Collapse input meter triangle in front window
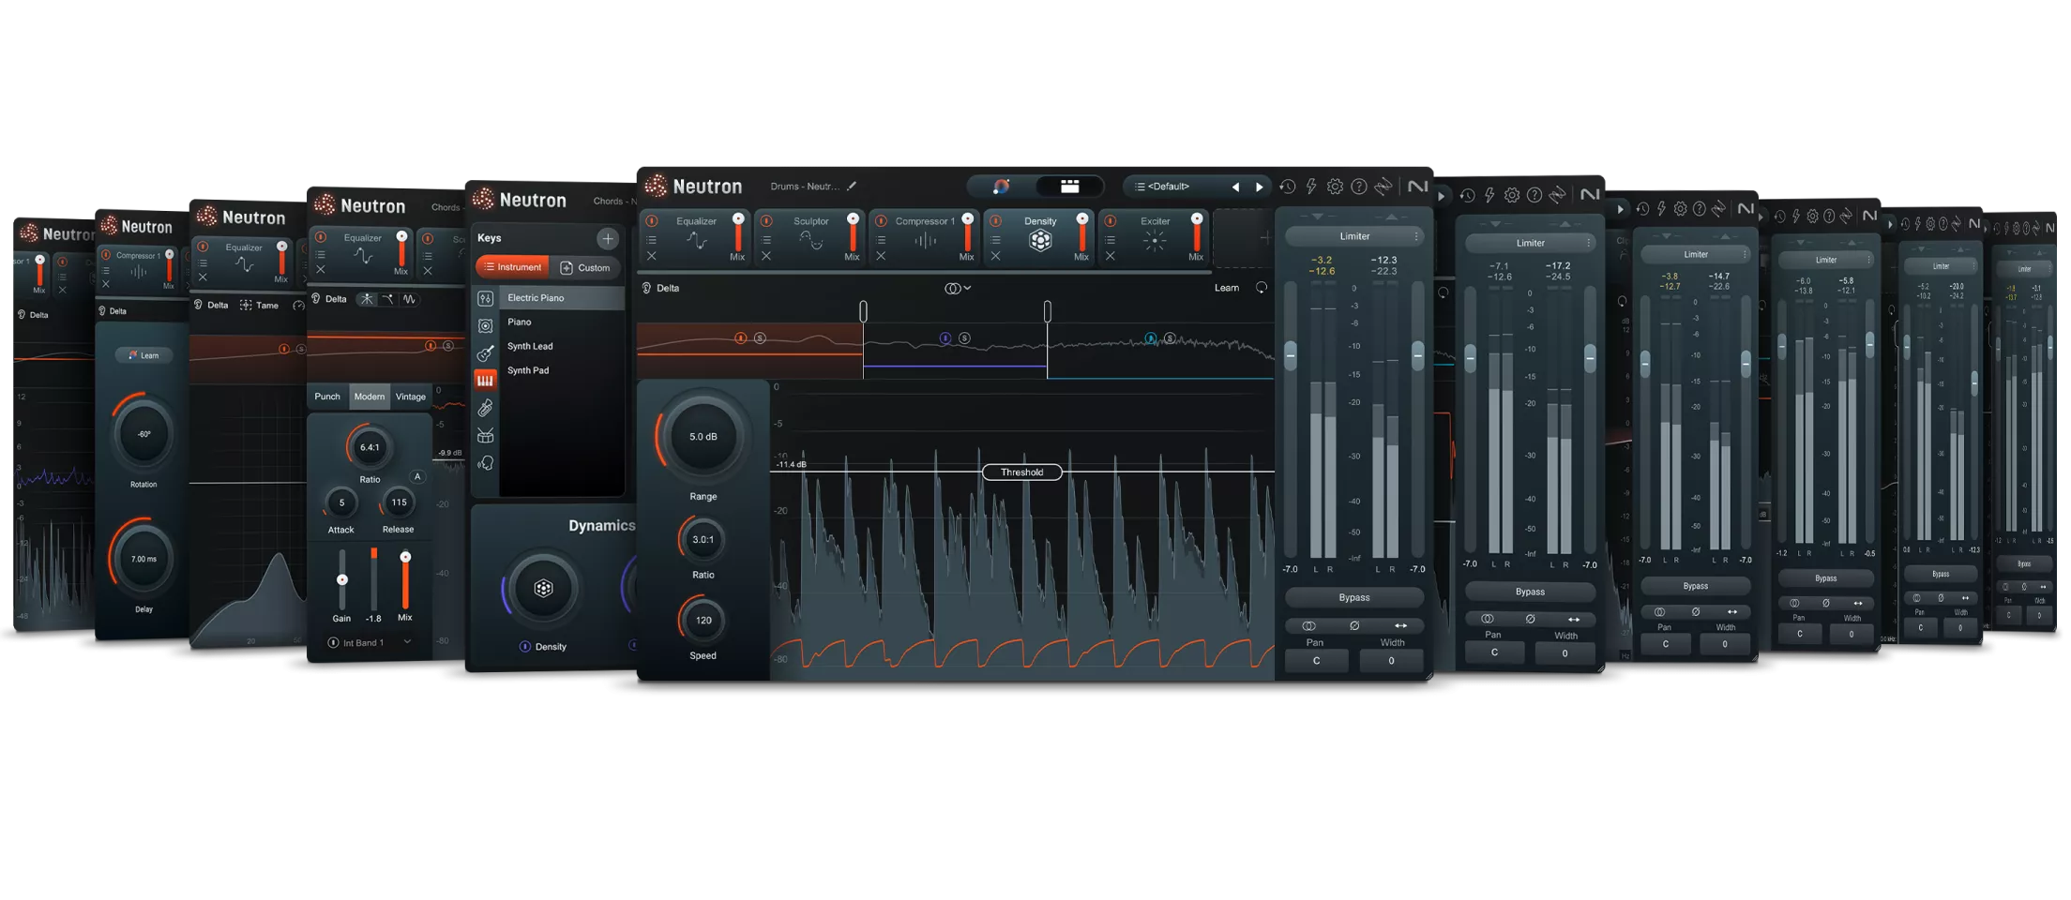The height and width of the screenshot is (900, 2071). [1317, 217]
